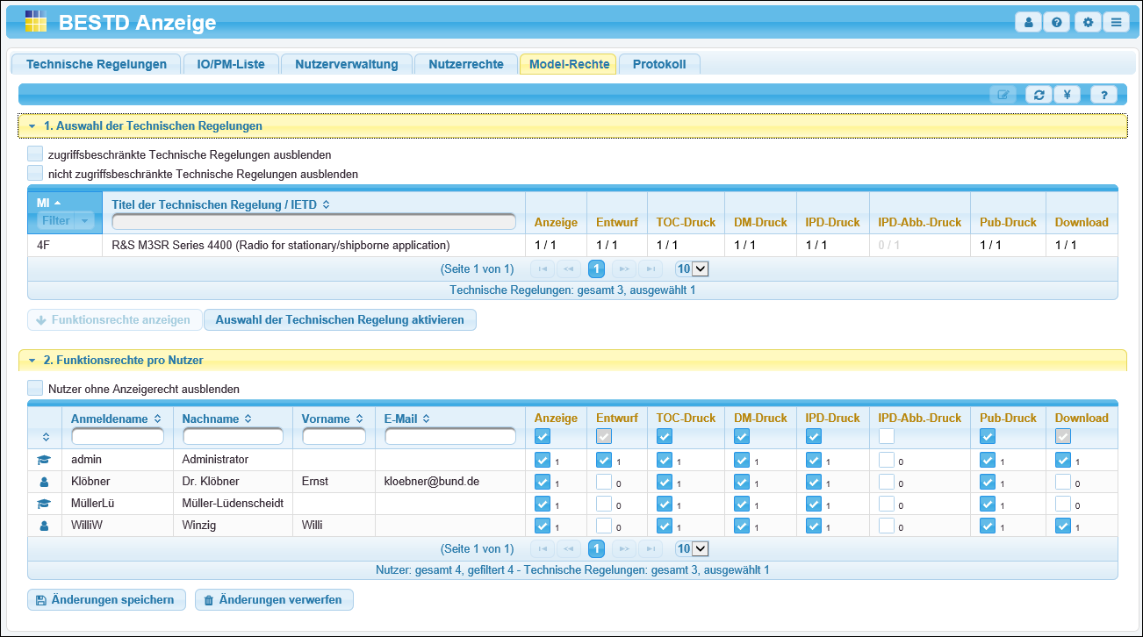Click page 1 in user table paginator

[597, 549]
